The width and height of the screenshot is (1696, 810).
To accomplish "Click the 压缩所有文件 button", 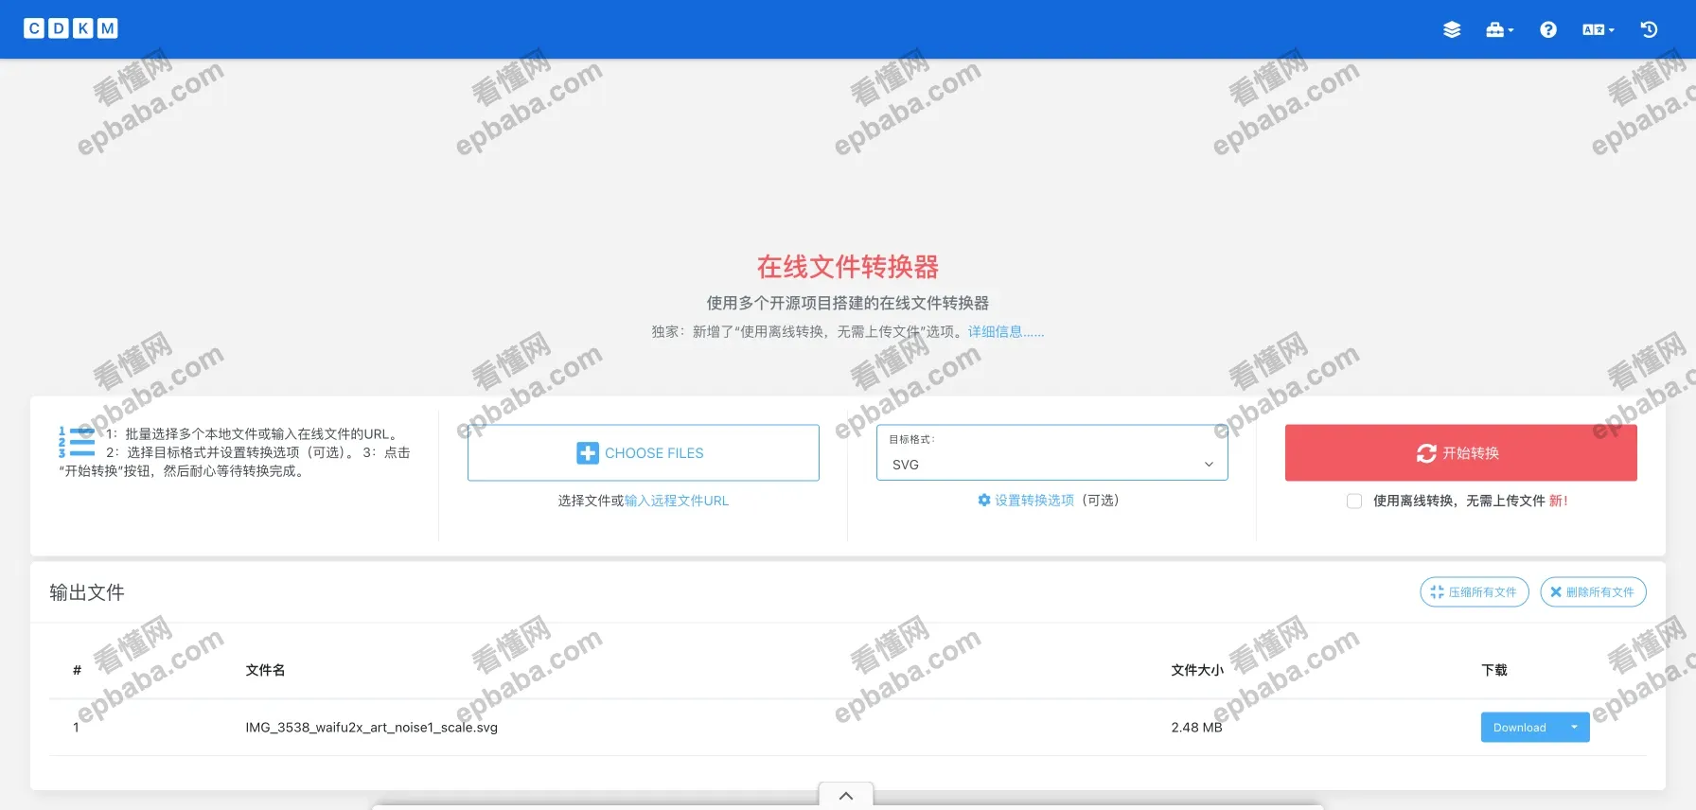I will pyautogui.click(x=1475, y=591).
